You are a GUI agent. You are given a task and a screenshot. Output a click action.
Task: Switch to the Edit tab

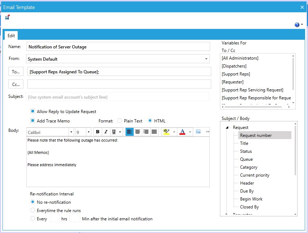point(11,35)
